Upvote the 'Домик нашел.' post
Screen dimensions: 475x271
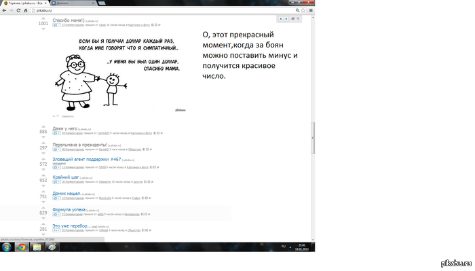pyautogui.click(x=43, y=192)
